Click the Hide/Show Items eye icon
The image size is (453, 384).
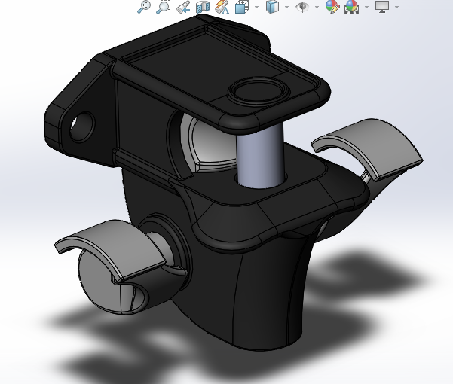tap(302, 7)
